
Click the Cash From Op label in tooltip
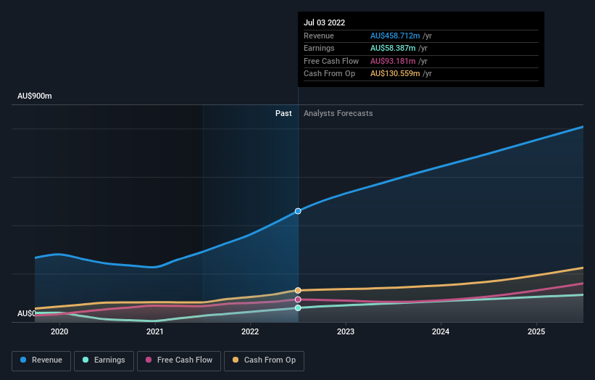click(x=329, y=74)
